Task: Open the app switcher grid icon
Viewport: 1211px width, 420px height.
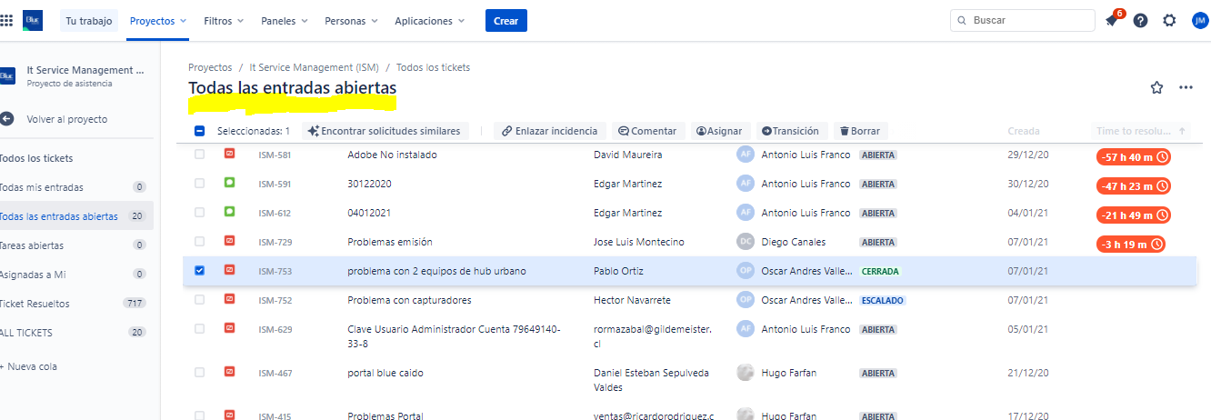Action: (x=6, y=20)
